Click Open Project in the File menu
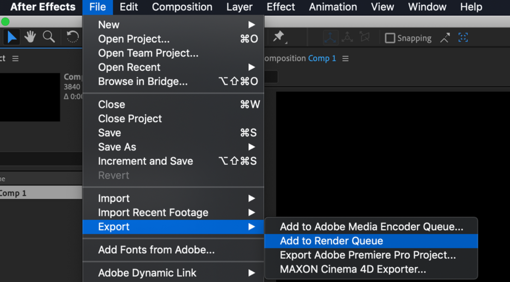Viewport: 510px width, 282px height. [x=134, y=39]
